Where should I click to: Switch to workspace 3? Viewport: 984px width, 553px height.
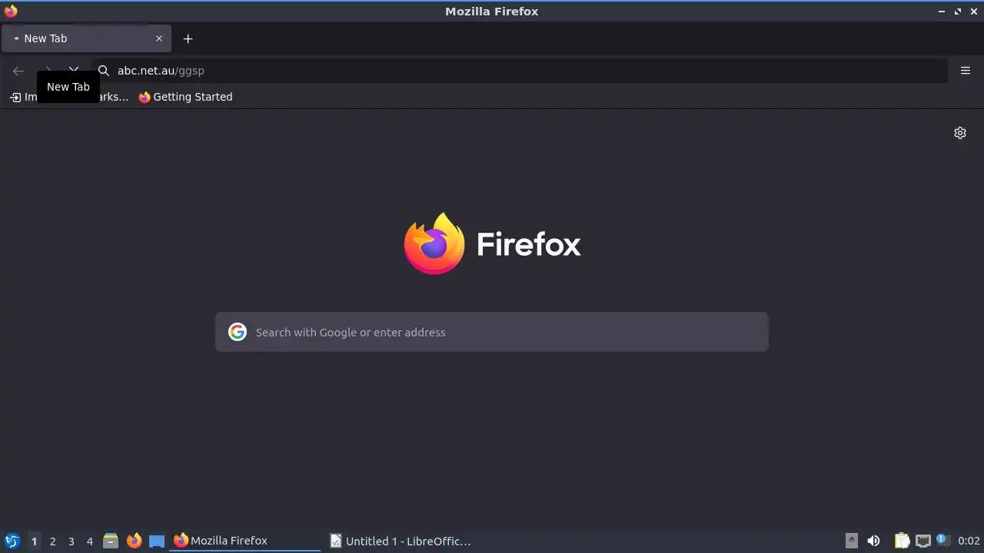(71, 541)
